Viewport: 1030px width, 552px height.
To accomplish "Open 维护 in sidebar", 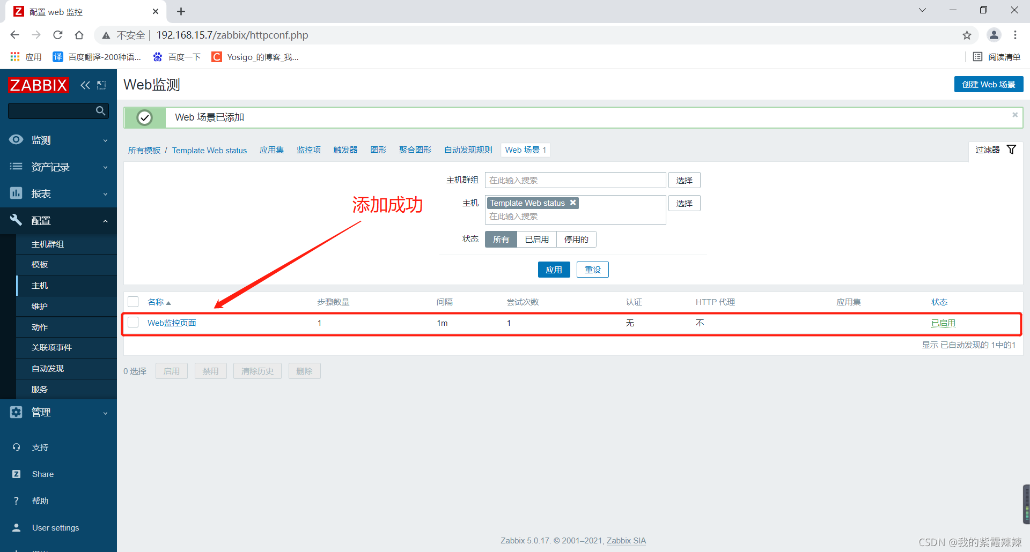I will click(67, 306).
